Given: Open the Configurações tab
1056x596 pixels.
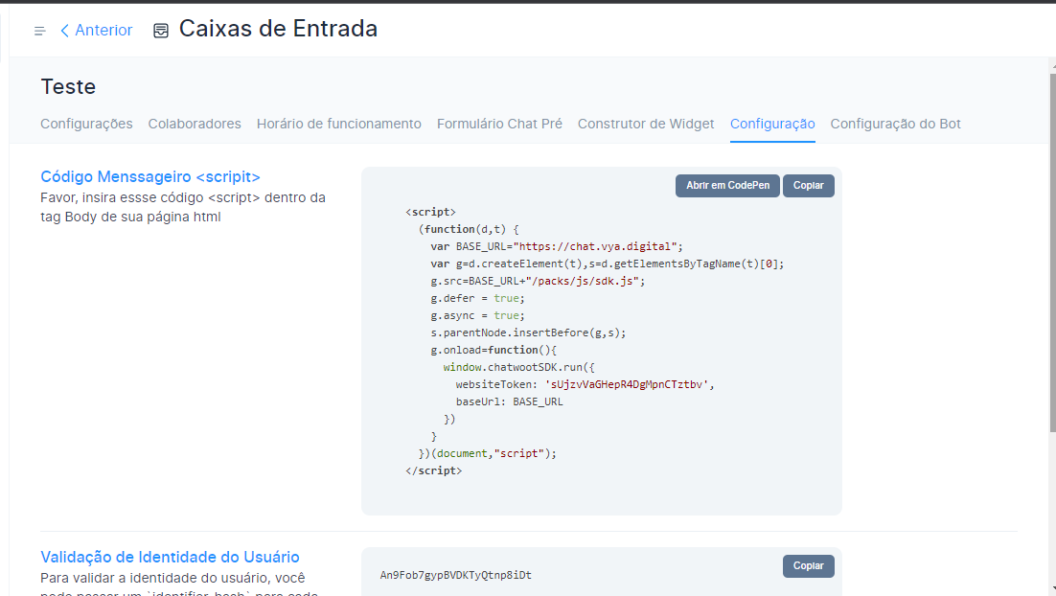Looking at the screenshot, I should (x=86, y=124).
